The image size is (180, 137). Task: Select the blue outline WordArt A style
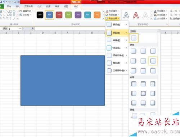point(126,15)
